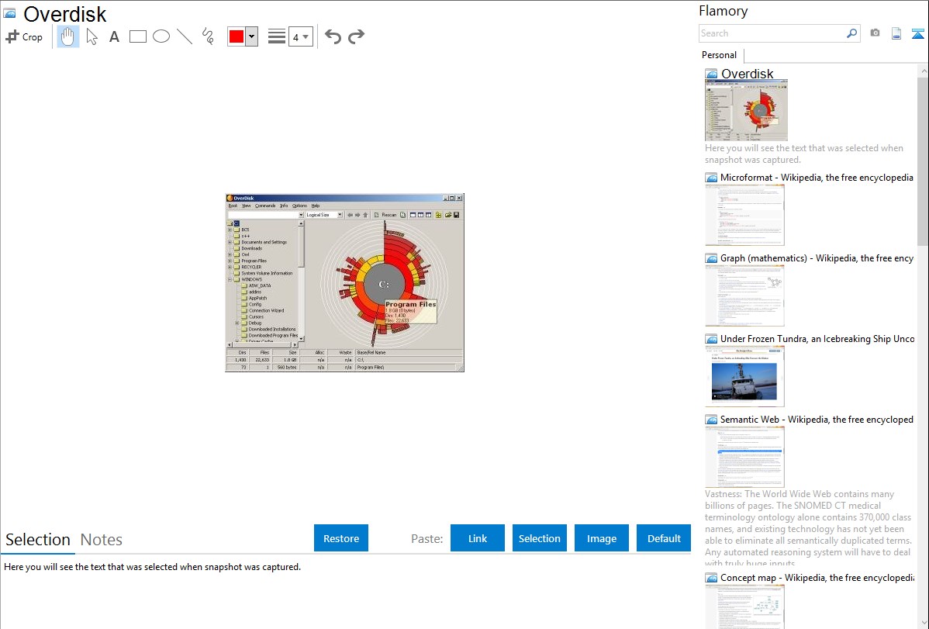Select the straight line tool
Screen dimensions: 929x629
(185, 36)
